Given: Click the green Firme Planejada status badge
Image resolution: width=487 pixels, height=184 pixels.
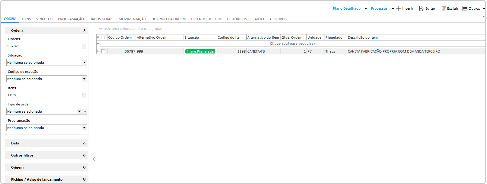Looking at the screenshot, I should [x=200, y=51].
